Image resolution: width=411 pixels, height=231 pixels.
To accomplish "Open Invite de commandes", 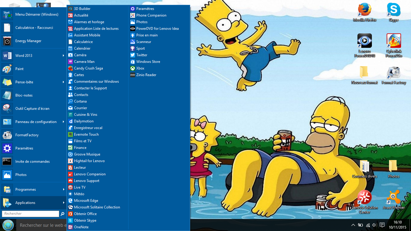I will [33, 162].
